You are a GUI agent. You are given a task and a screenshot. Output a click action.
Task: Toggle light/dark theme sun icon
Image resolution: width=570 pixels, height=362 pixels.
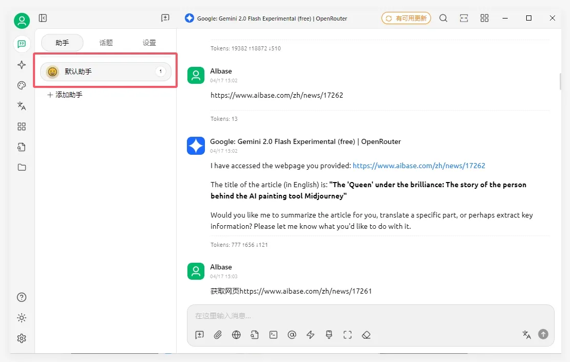pyautogui.click(x=22, y=318)
